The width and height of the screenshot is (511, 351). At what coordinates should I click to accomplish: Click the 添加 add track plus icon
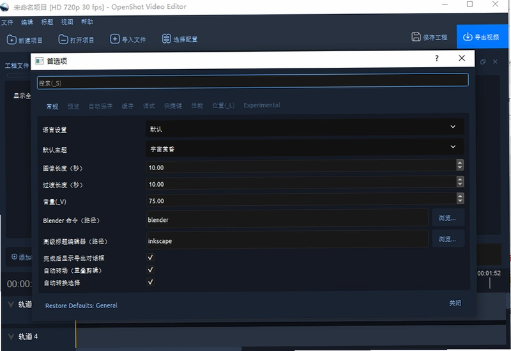[14, 257]
